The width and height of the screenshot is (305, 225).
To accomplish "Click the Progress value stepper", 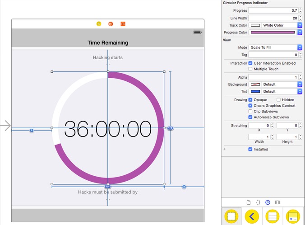I will (x=300, y=10).
